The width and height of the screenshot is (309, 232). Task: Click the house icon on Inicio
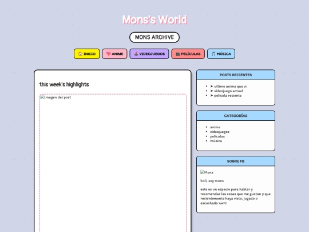(80, 54)
